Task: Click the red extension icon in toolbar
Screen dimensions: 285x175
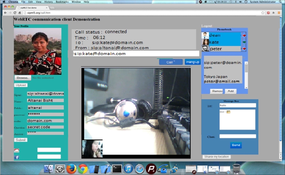Action: click(268, 13)
